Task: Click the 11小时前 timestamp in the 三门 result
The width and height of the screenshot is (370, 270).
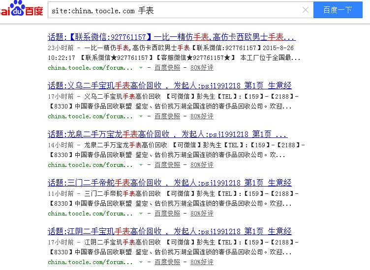Action: pyautogui.click(x=61, y=194)
